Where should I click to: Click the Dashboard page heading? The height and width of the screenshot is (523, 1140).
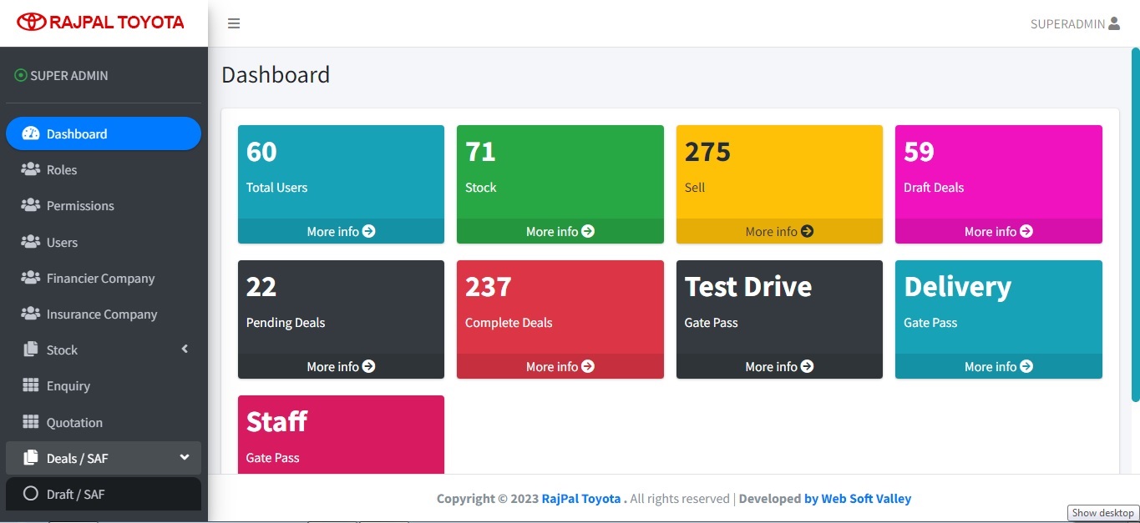276,75
